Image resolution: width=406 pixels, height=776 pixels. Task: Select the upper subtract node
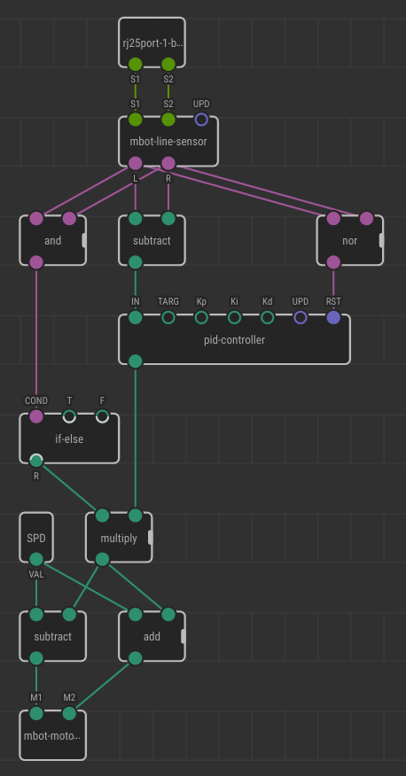[x=152, y=241]
